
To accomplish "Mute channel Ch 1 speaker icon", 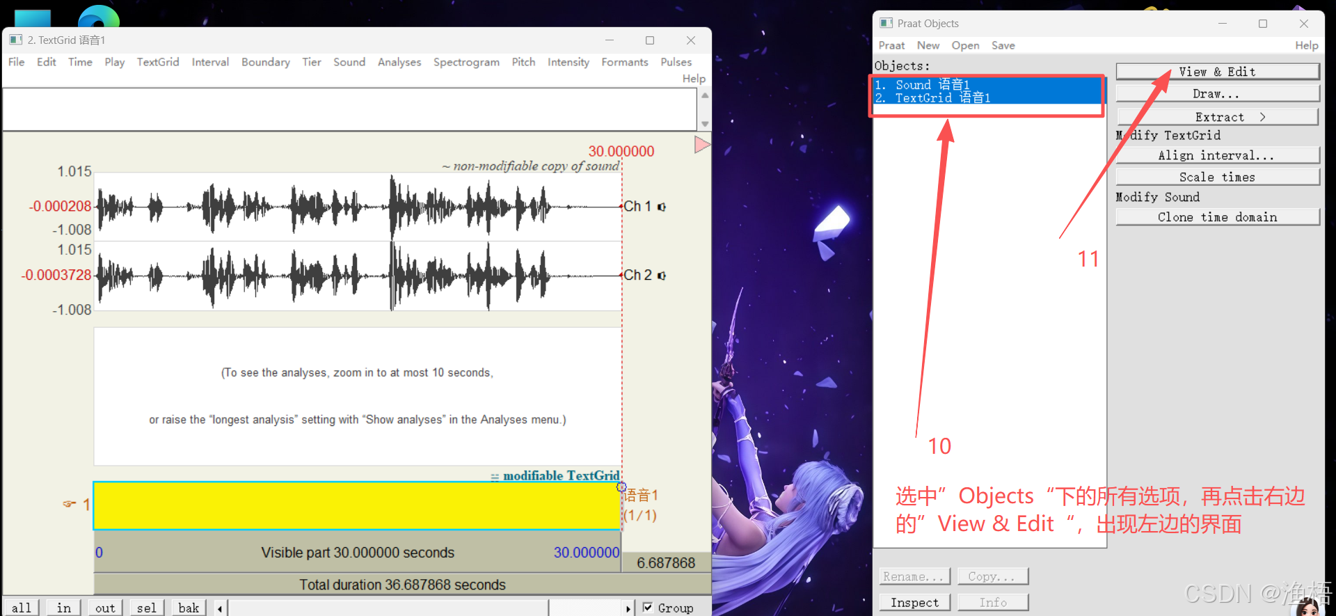I will [662, 207].
